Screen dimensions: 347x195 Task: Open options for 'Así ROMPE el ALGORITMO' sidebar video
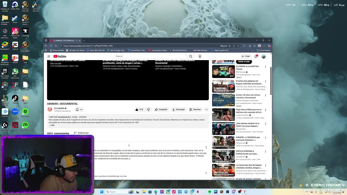point(265,67)
